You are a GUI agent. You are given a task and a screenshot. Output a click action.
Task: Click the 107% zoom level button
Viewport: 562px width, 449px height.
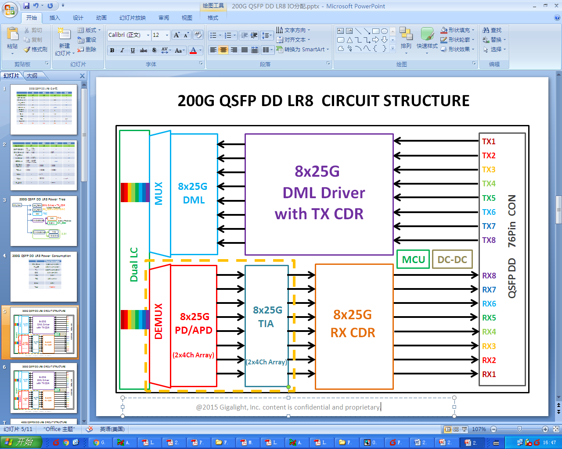pos(479,429)
